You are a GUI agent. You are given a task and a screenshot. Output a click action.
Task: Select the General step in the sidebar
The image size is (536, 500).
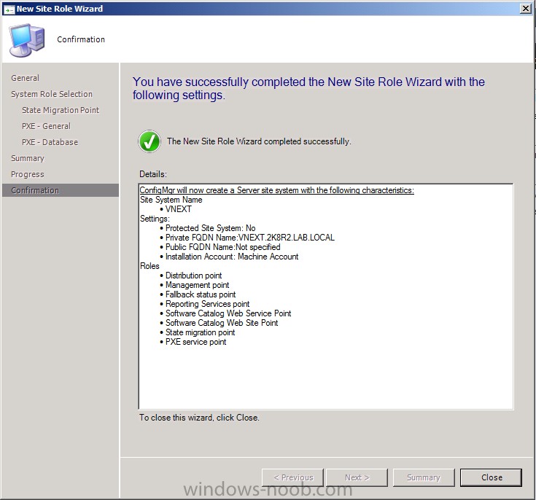point(25,78)
